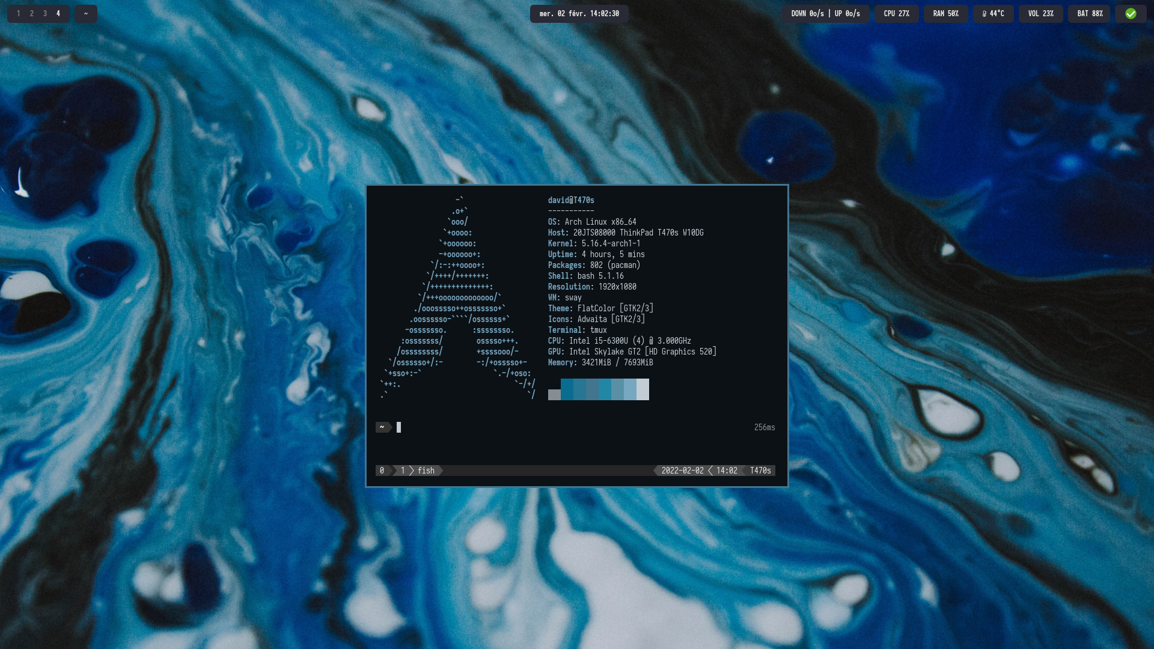Click the 44°C temperature module

(x=993, y=13)
